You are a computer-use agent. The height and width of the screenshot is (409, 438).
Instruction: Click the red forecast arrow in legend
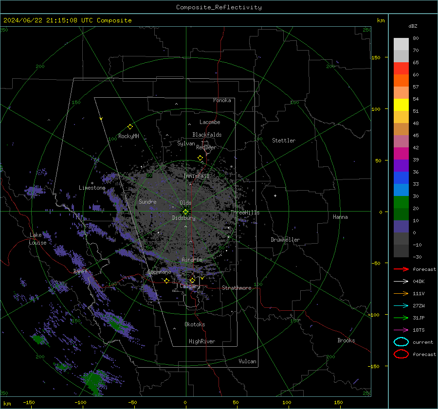coord(401,269)
